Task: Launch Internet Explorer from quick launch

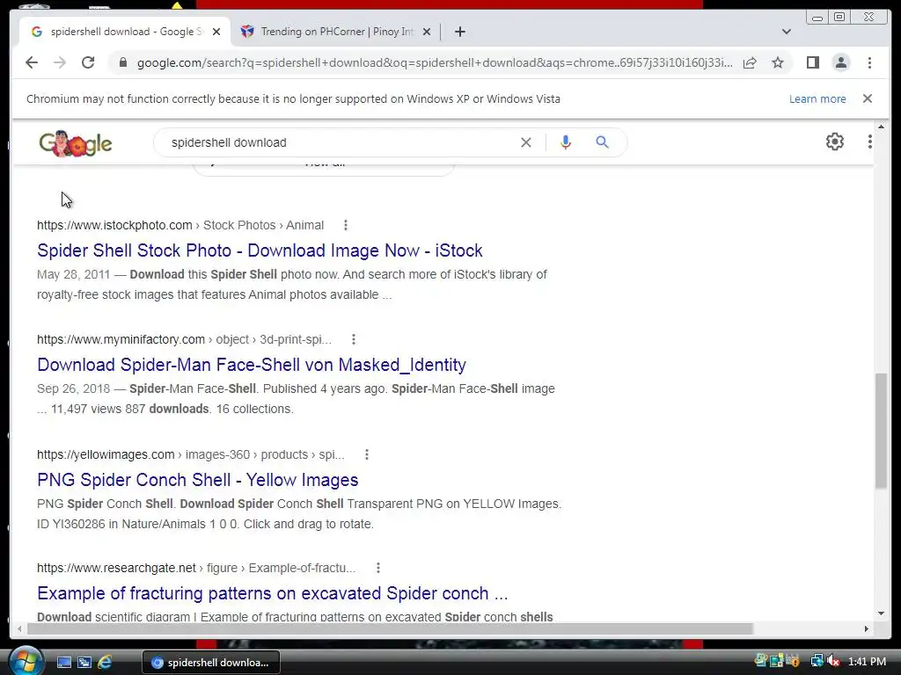Action: pos(105,663)
